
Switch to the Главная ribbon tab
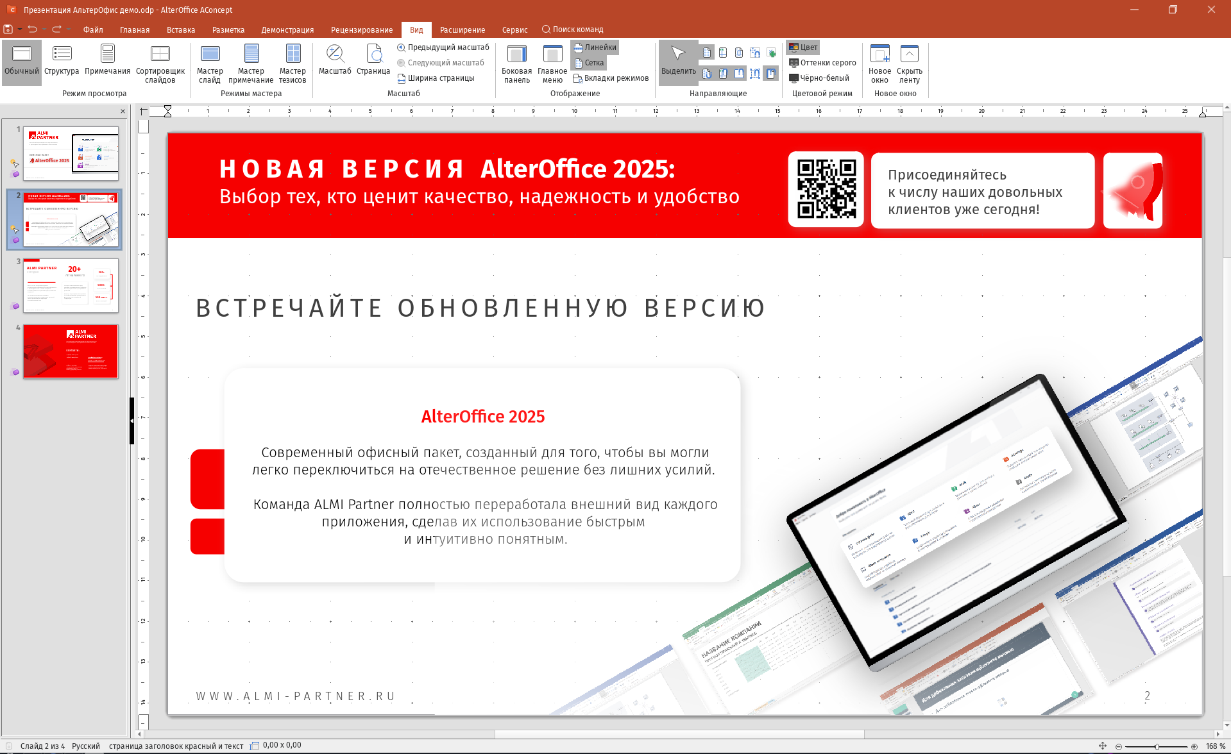(x=135, y=29)
